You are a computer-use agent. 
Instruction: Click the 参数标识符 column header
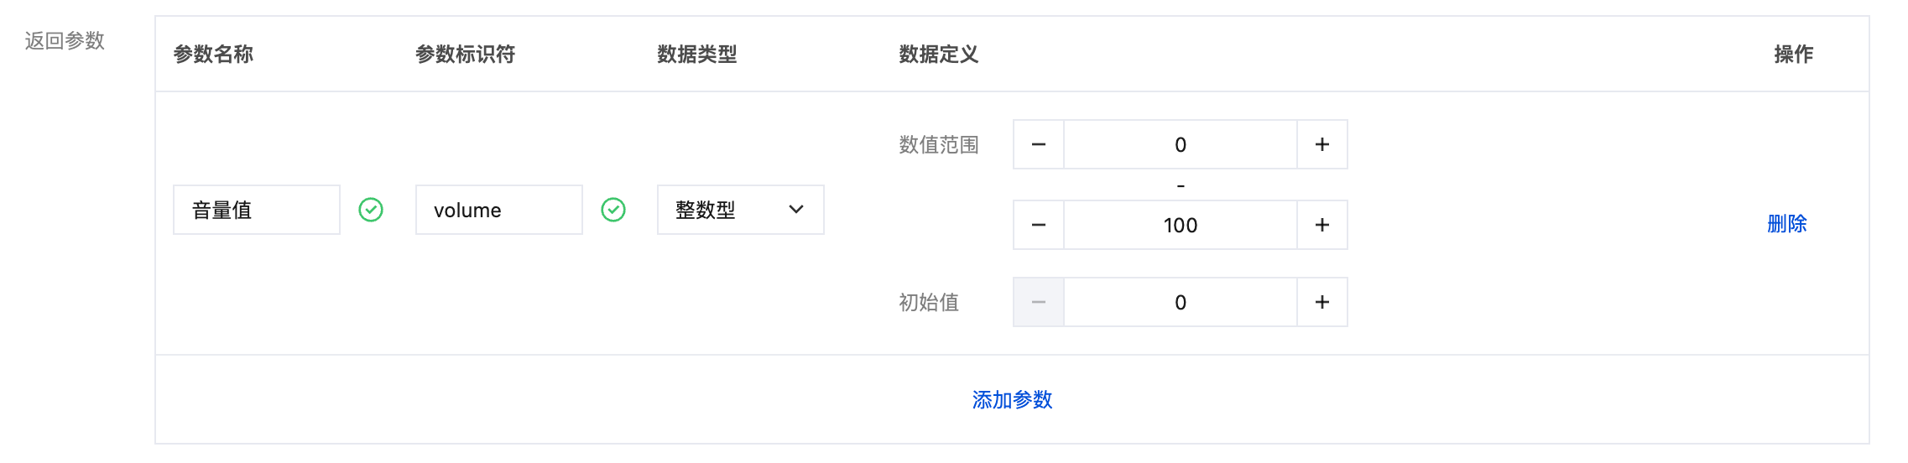tap(465, 55)
